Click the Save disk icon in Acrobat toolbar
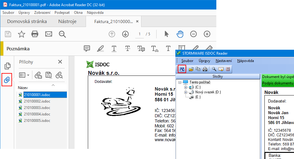 (8, 34)
